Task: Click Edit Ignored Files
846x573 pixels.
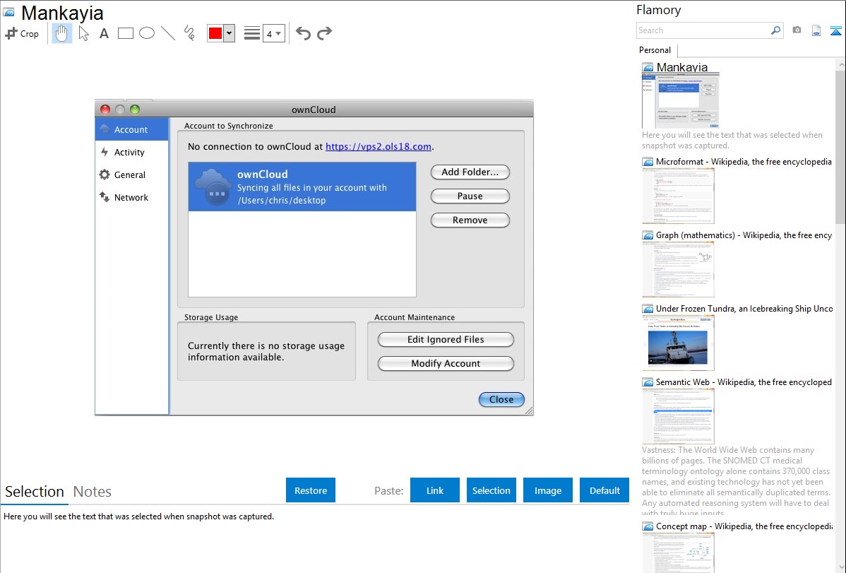Action: 446,340
